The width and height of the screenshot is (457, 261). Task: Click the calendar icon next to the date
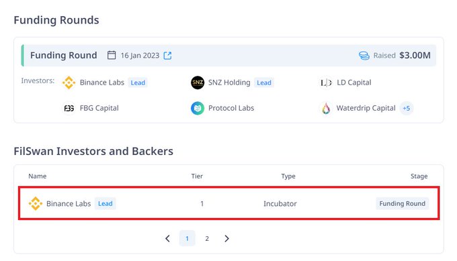pos(112,55)
